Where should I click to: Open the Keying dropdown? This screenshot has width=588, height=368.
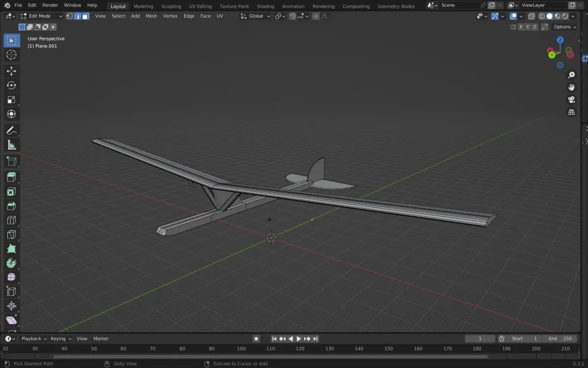point(61,339)
